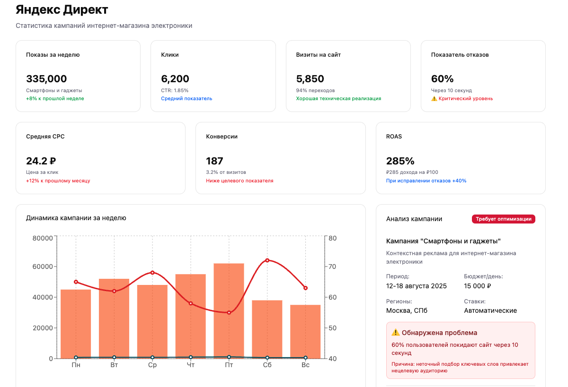Image resolution: width=568 pixels, height=387 pixels.
Task: Click the 3.2% от визитов text
Action: (226, 172)
